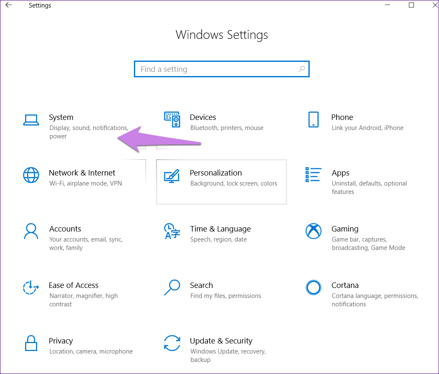The width and height of the screenshot is (439, 374).
Task: Open Personalization title
Action: pyautogui.click(x=216, y=173)
